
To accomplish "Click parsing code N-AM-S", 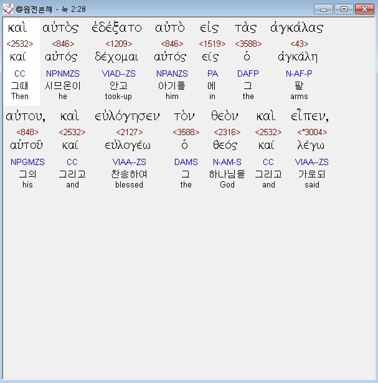I will click(227, 162).
